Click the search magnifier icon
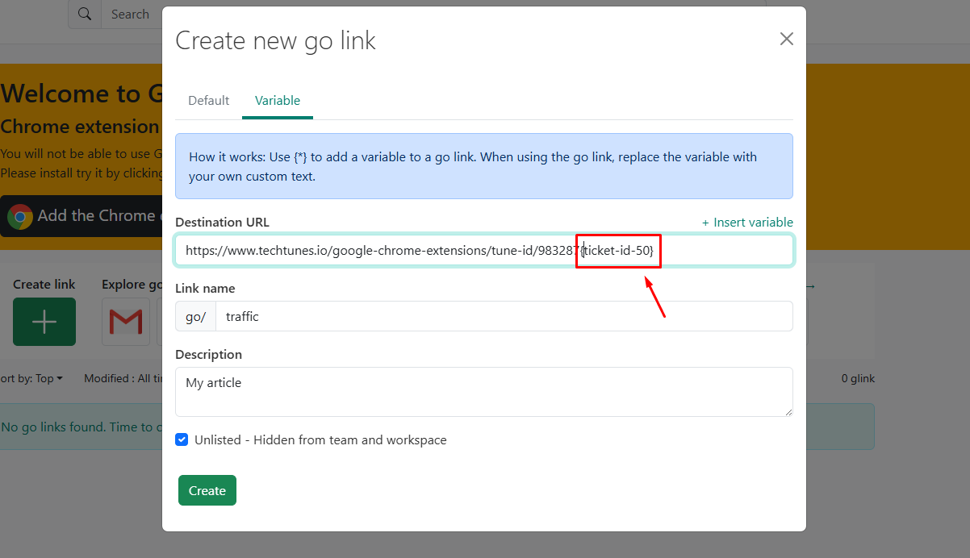 85,14
